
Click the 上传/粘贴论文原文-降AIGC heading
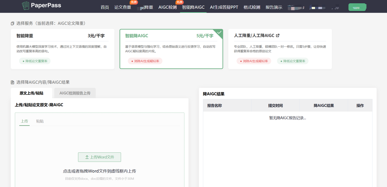coord(39,105)
